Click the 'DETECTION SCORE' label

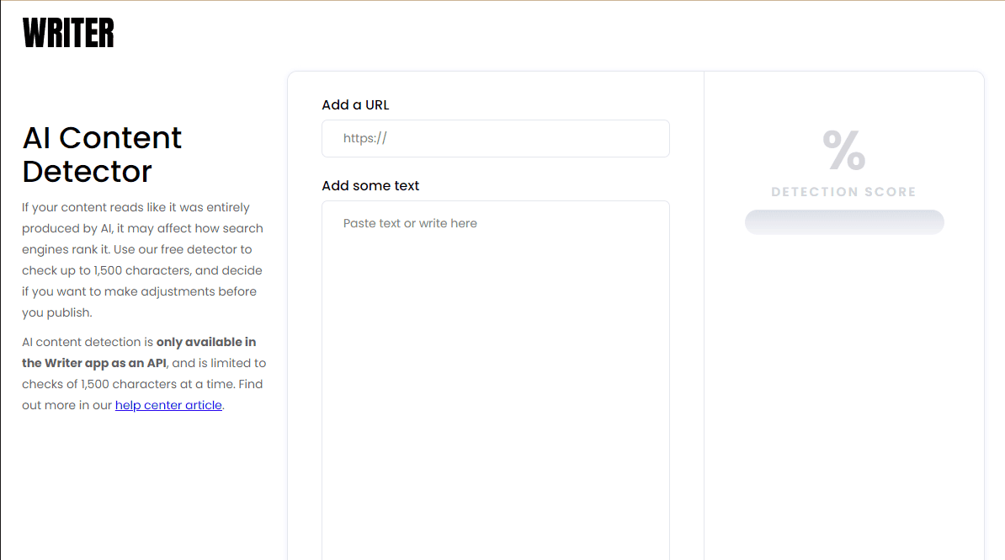843,192
